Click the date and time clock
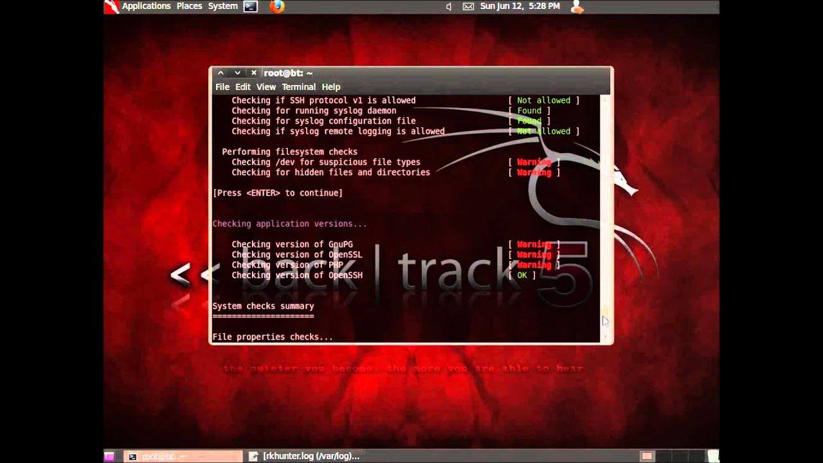Image resolution: width=823 pixels, height=463 pixels. pyautogui.click(x=520, y=6)
